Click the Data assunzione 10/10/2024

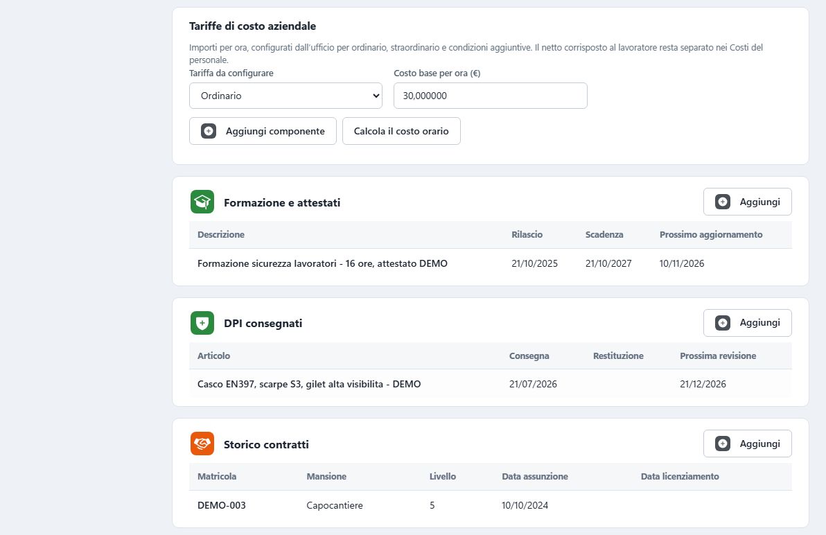525,505
